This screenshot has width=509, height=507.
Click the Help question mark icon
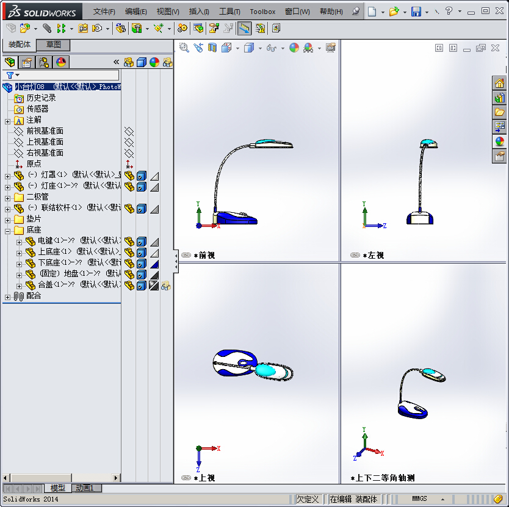coord(449,11)
